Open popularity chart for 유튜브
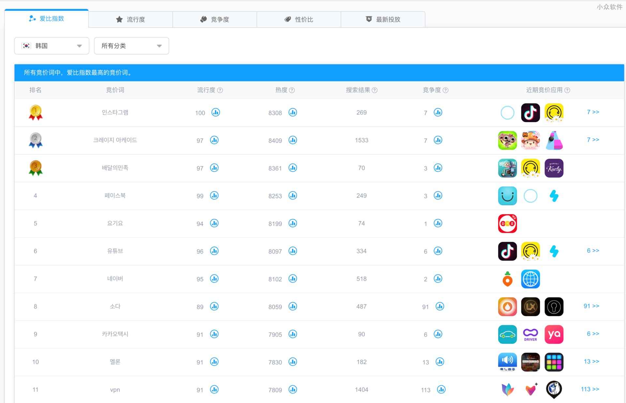626x403 pixels. tap(214, 251)
